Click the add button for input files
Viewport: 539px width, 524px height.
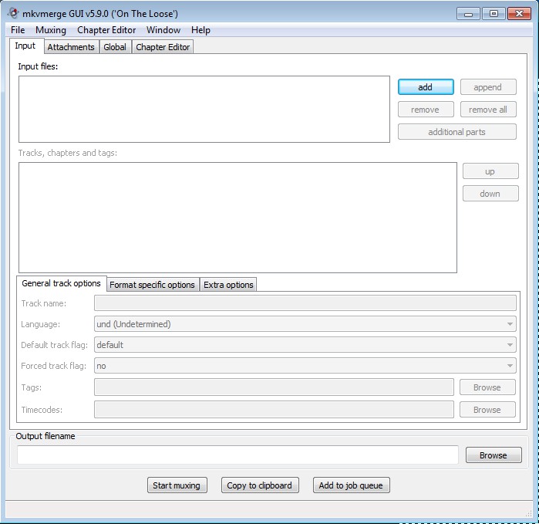(426, 87)
